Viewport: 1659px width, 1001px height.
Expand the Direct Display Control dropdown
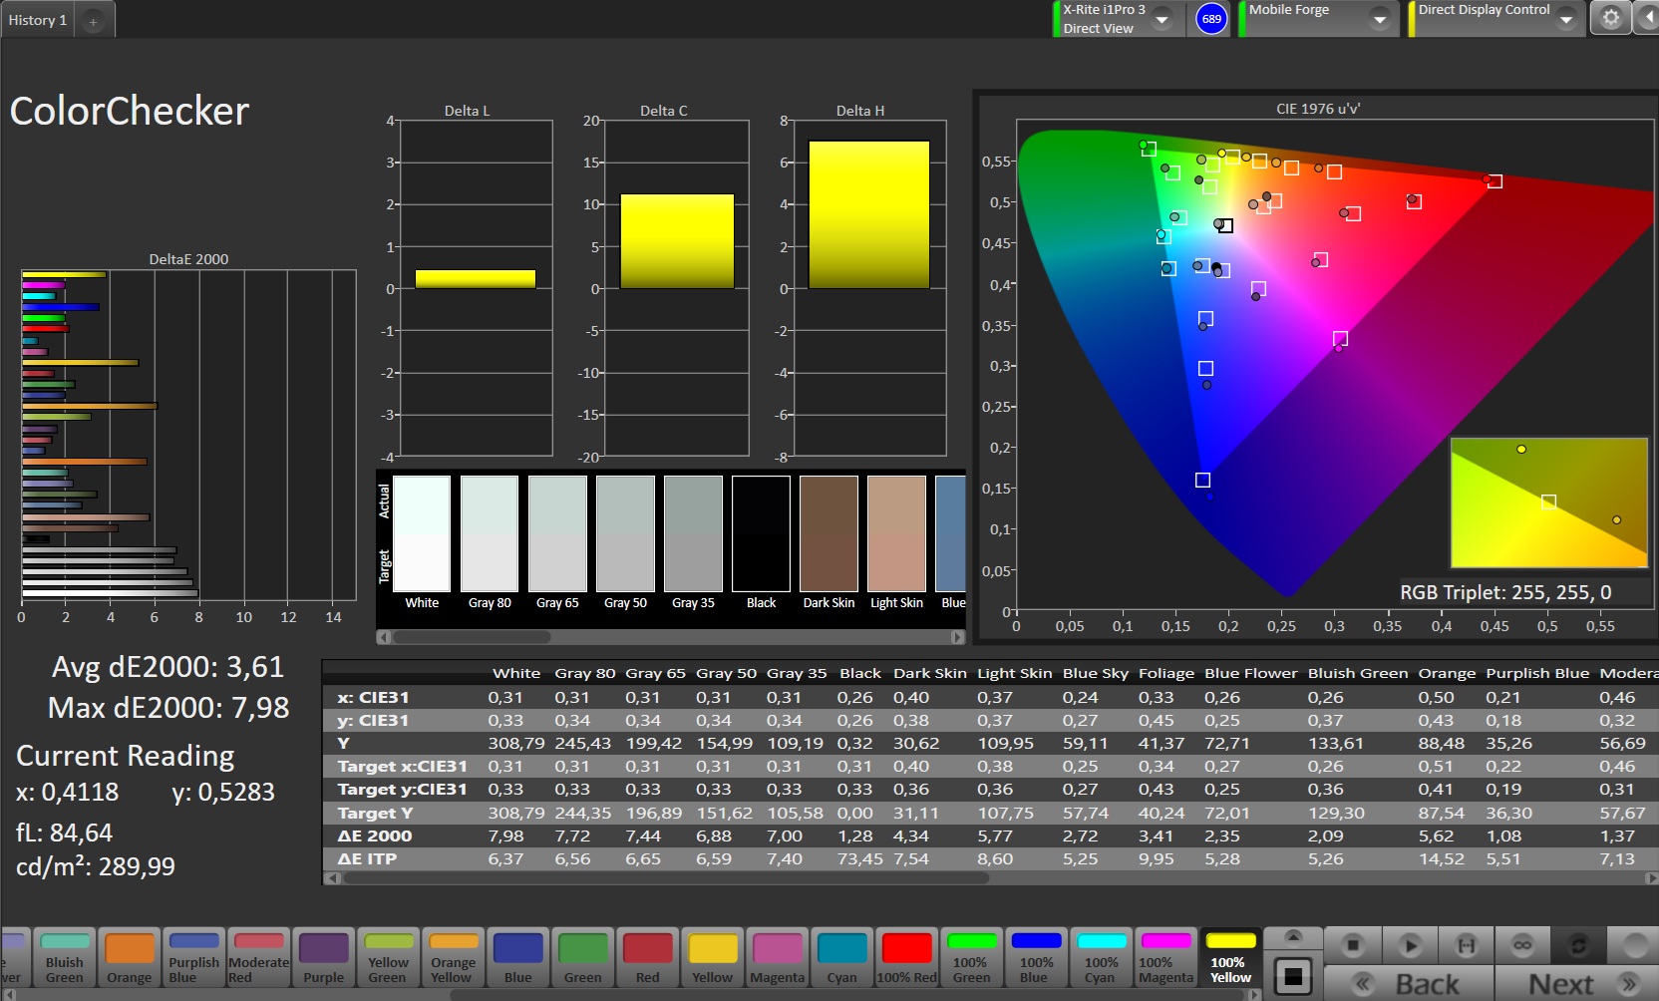[x=1566, y=19]
